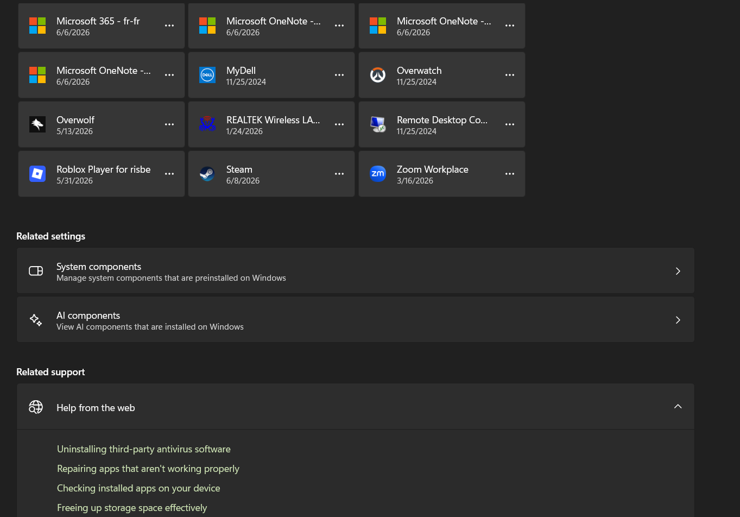The height and width of the screenshot is (517, 740).
Task: Open the Uninstalling third-party antivirus software link
Action: pyautogui.click(x=144, y=449)
